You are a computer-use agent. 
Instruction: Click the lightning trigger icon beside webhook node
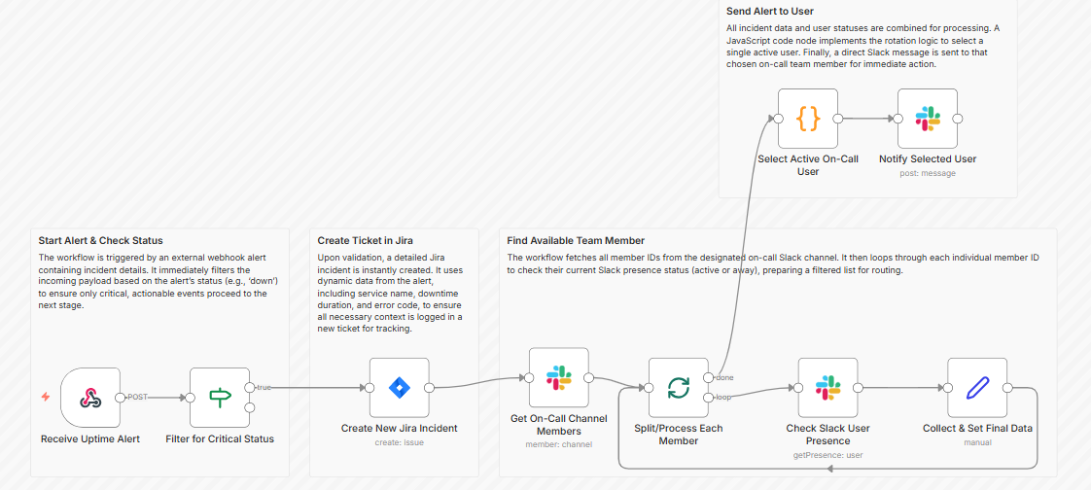pyautogui.click(x=46, y=397)
